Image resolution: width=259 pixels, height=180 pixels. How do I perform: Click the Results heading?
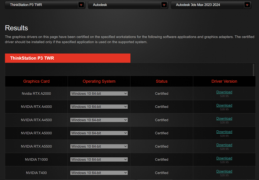(17, 28)
